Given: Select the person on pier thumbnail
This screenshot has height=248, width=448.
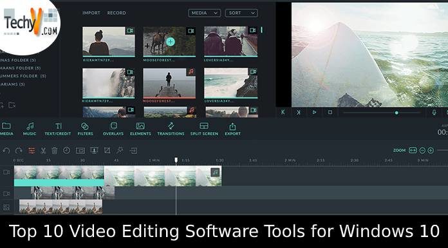Looking at the screenshot, I should [x=169, y=83].
